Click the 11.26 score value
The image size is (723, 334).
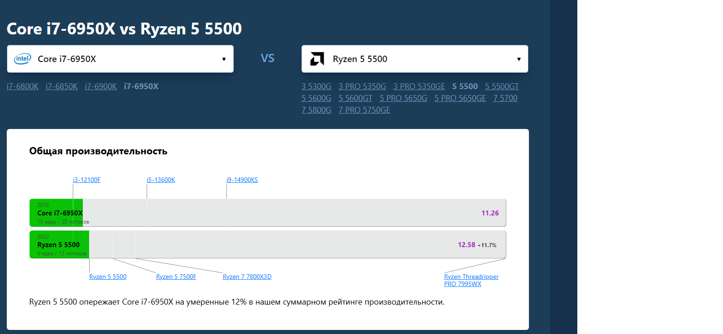pos(490,213)
